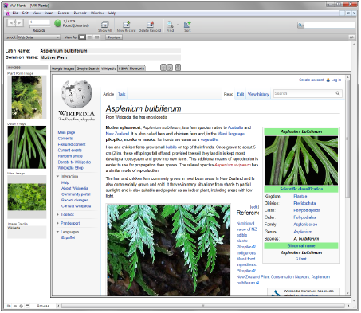This screenshot has width=361, height=313.
Task: Click the current record number field
Action: (39, 22)
